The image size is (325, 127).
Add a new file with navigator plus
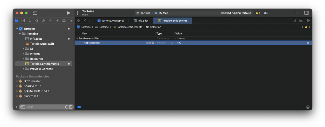(x=17, y=107)
